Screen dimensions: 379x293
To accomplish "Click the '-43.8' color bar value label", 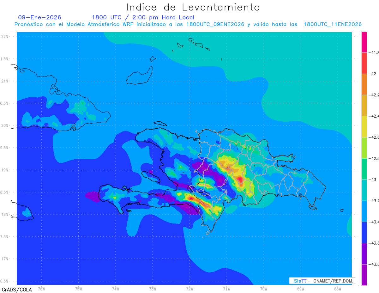I will tap(374, 264).
